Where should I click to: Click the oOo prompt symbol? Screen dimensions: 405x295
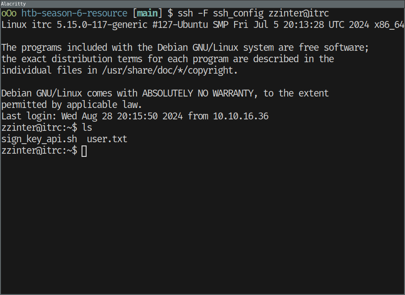(9, 14)
